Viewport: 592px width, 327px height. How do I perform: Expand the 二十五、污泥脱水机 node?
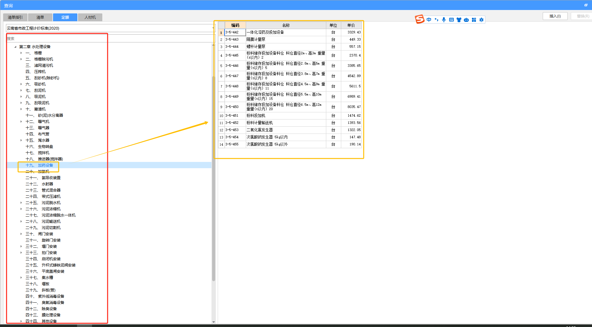coord(21,203)
